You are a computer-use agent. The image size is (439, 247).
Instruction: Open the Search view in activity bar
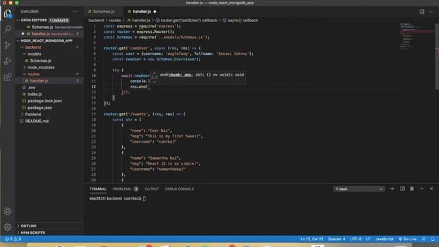(x=8, y=29)
